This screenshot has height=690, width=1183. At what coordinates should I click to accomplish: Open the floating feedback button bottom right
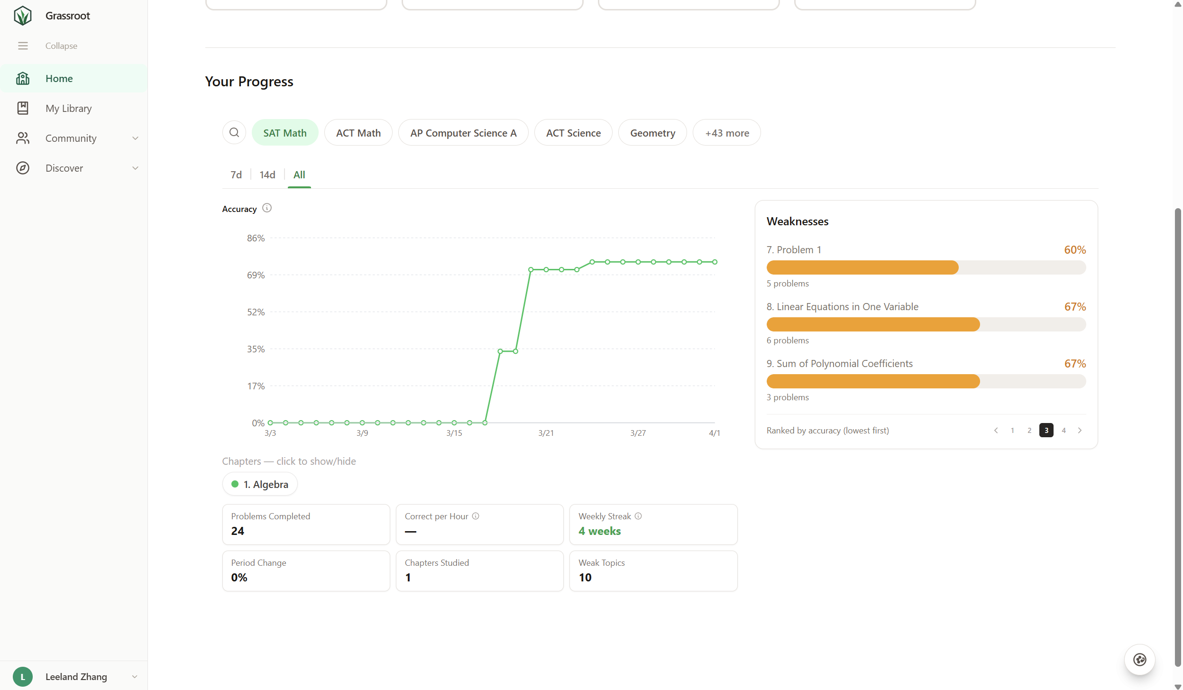tap(1139, 659)
